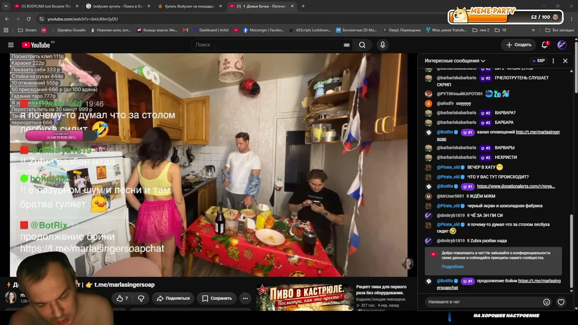Screen dimensions: 578x325
Task: Open more actions (three dots) under video
Action: click(x=245, y=298)
